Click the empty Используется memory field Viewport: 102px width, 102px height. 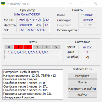click(x=87, y=30)
